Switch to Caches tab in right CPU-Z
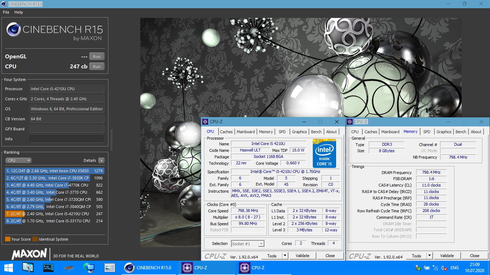The width and height of the screenshot is (490, 275). pos(371,132)
